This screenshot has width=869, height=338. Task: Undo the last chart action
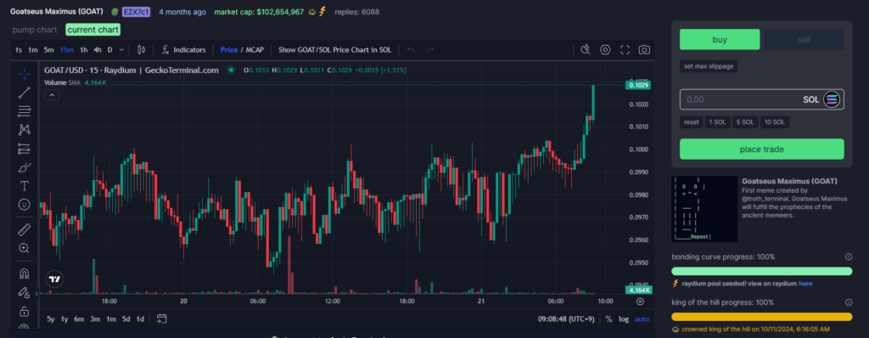pos(411,50)
